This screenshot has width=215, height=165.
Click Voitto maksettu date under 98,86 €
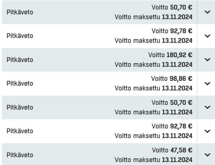click(153, 88)
